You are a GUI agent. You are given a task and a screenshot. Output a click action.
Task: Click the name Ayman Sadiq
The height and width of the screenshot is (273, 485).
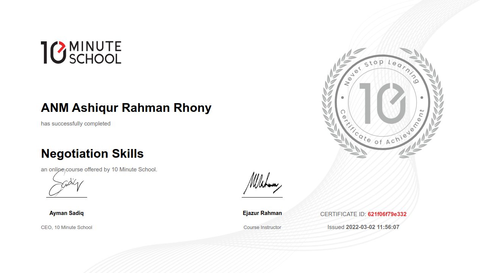[x=67, y=213]
